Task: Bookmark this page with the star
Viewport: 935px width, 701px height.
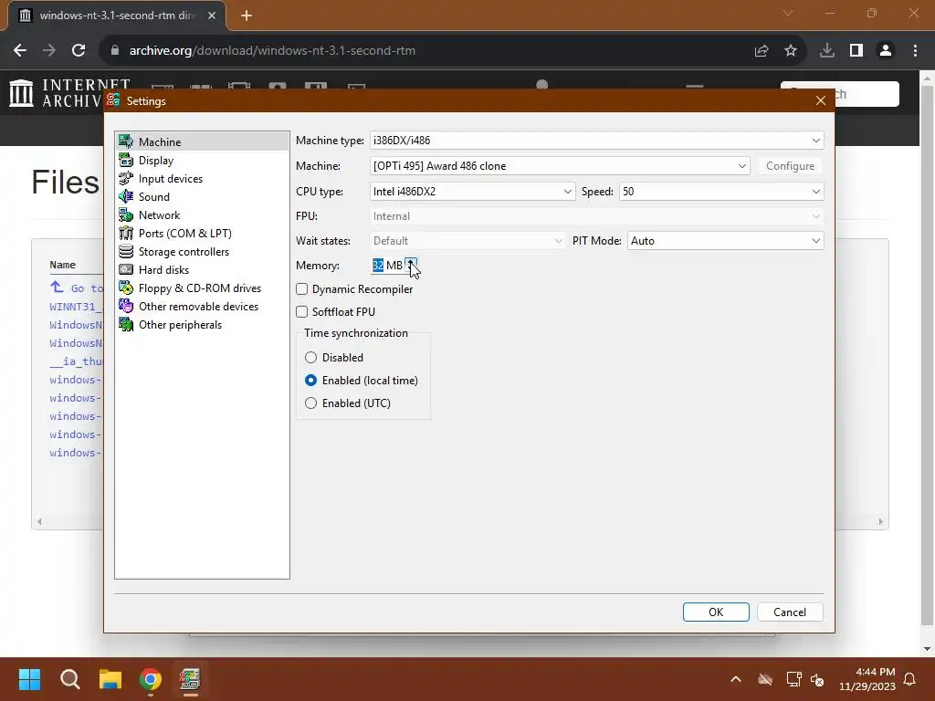Action: pyautogui.click(x=791, y=51)
